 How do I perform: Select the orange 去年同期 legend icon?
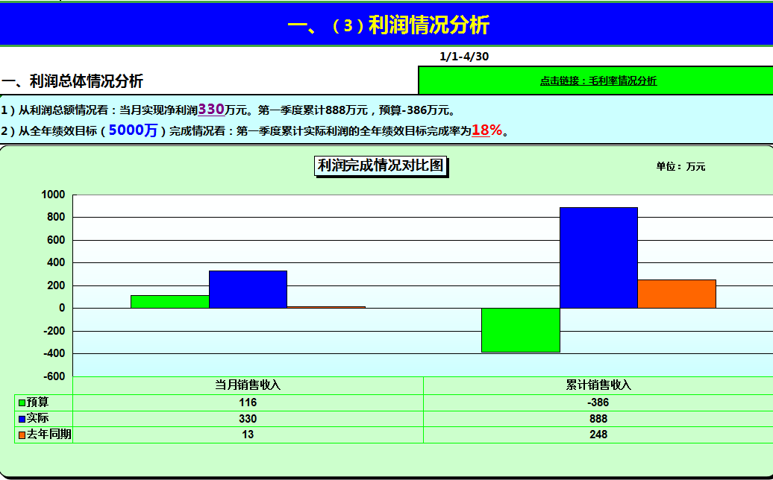(x=20, y=433)
